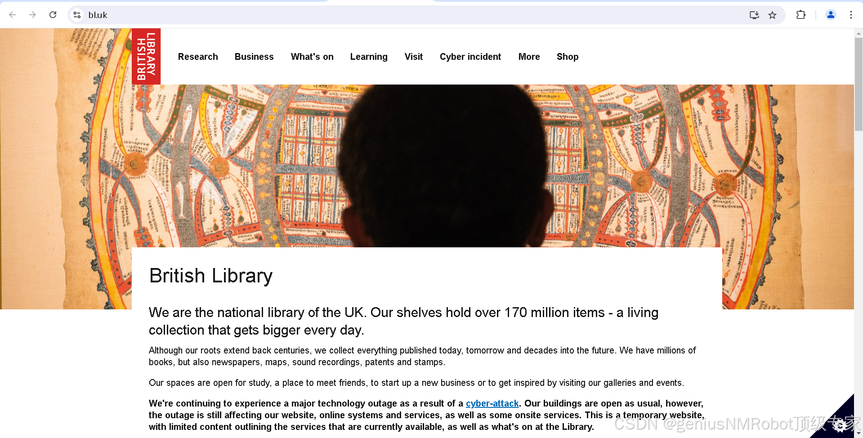
Task: Open the Cyber incident page
Action: [470, 57]
